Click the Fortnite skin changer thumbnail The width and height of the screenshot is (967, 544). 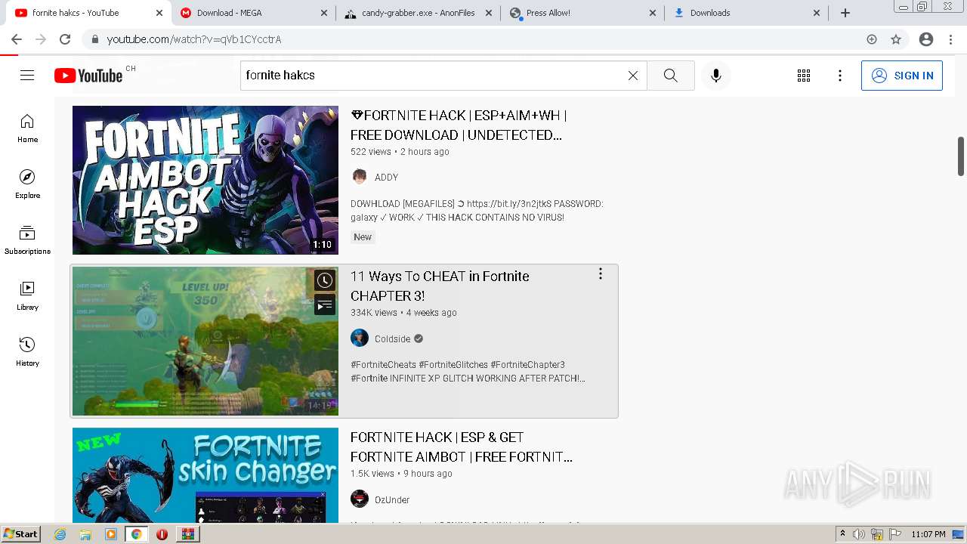(x=205, y=475)
